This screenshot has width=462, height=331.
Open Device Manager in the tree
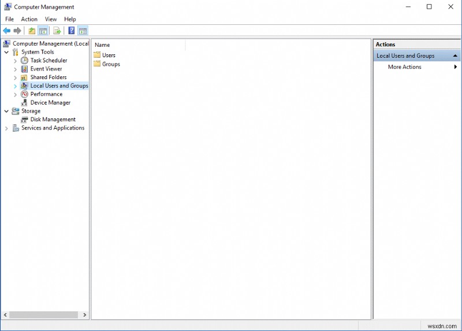50,103
